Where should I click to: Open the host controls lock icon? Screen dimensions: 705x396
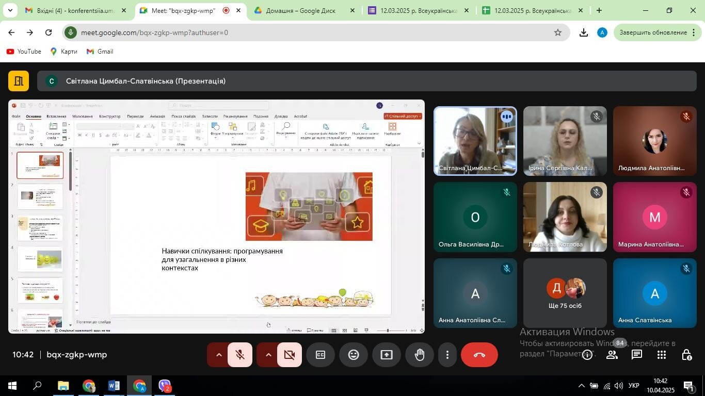click(x=686, y=355)
